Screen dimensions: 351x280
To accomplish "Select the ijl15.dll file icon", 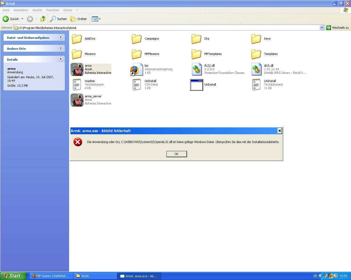I will click(256, 69).
